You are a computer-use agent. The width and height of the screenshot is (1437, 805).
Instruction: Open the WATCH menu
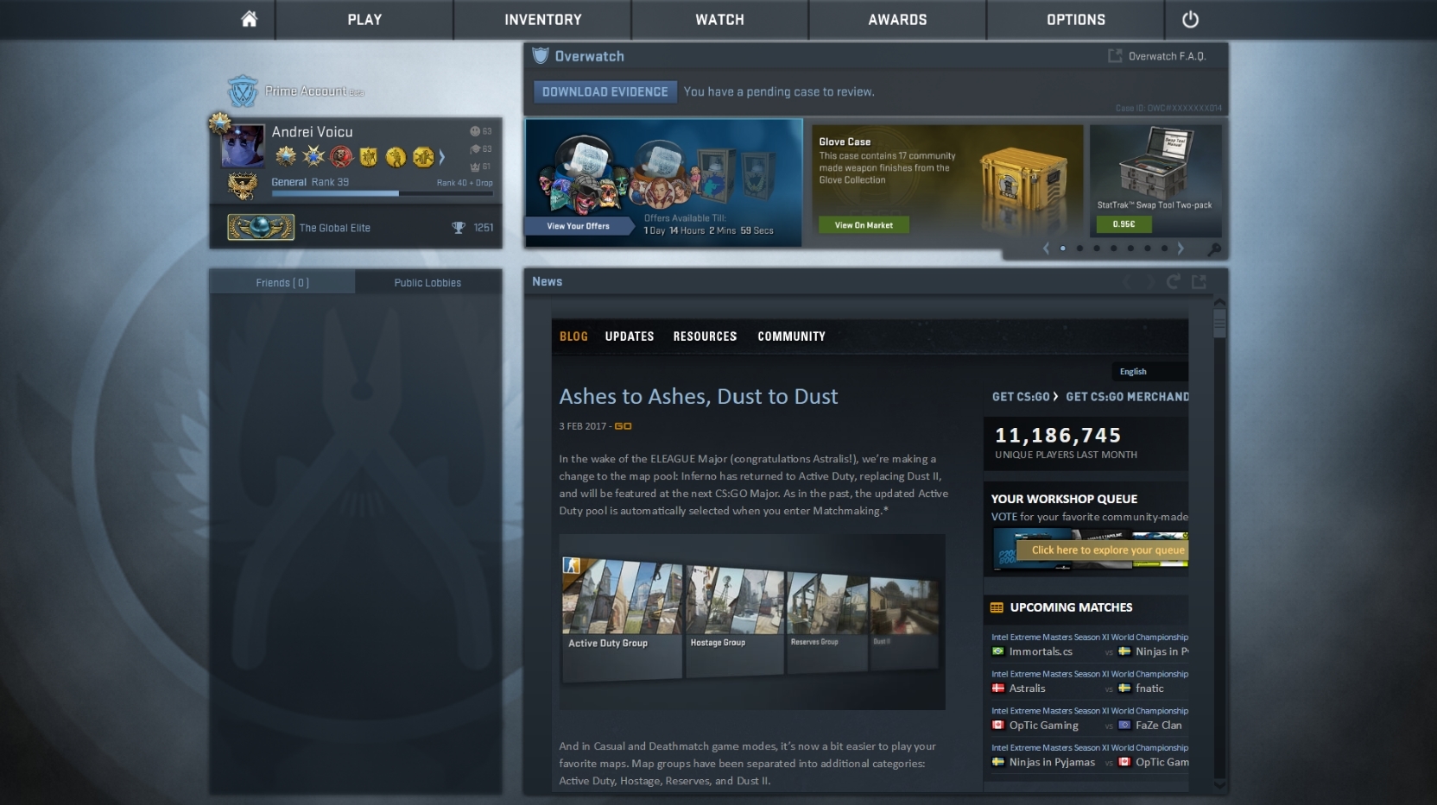pos(720,20)
